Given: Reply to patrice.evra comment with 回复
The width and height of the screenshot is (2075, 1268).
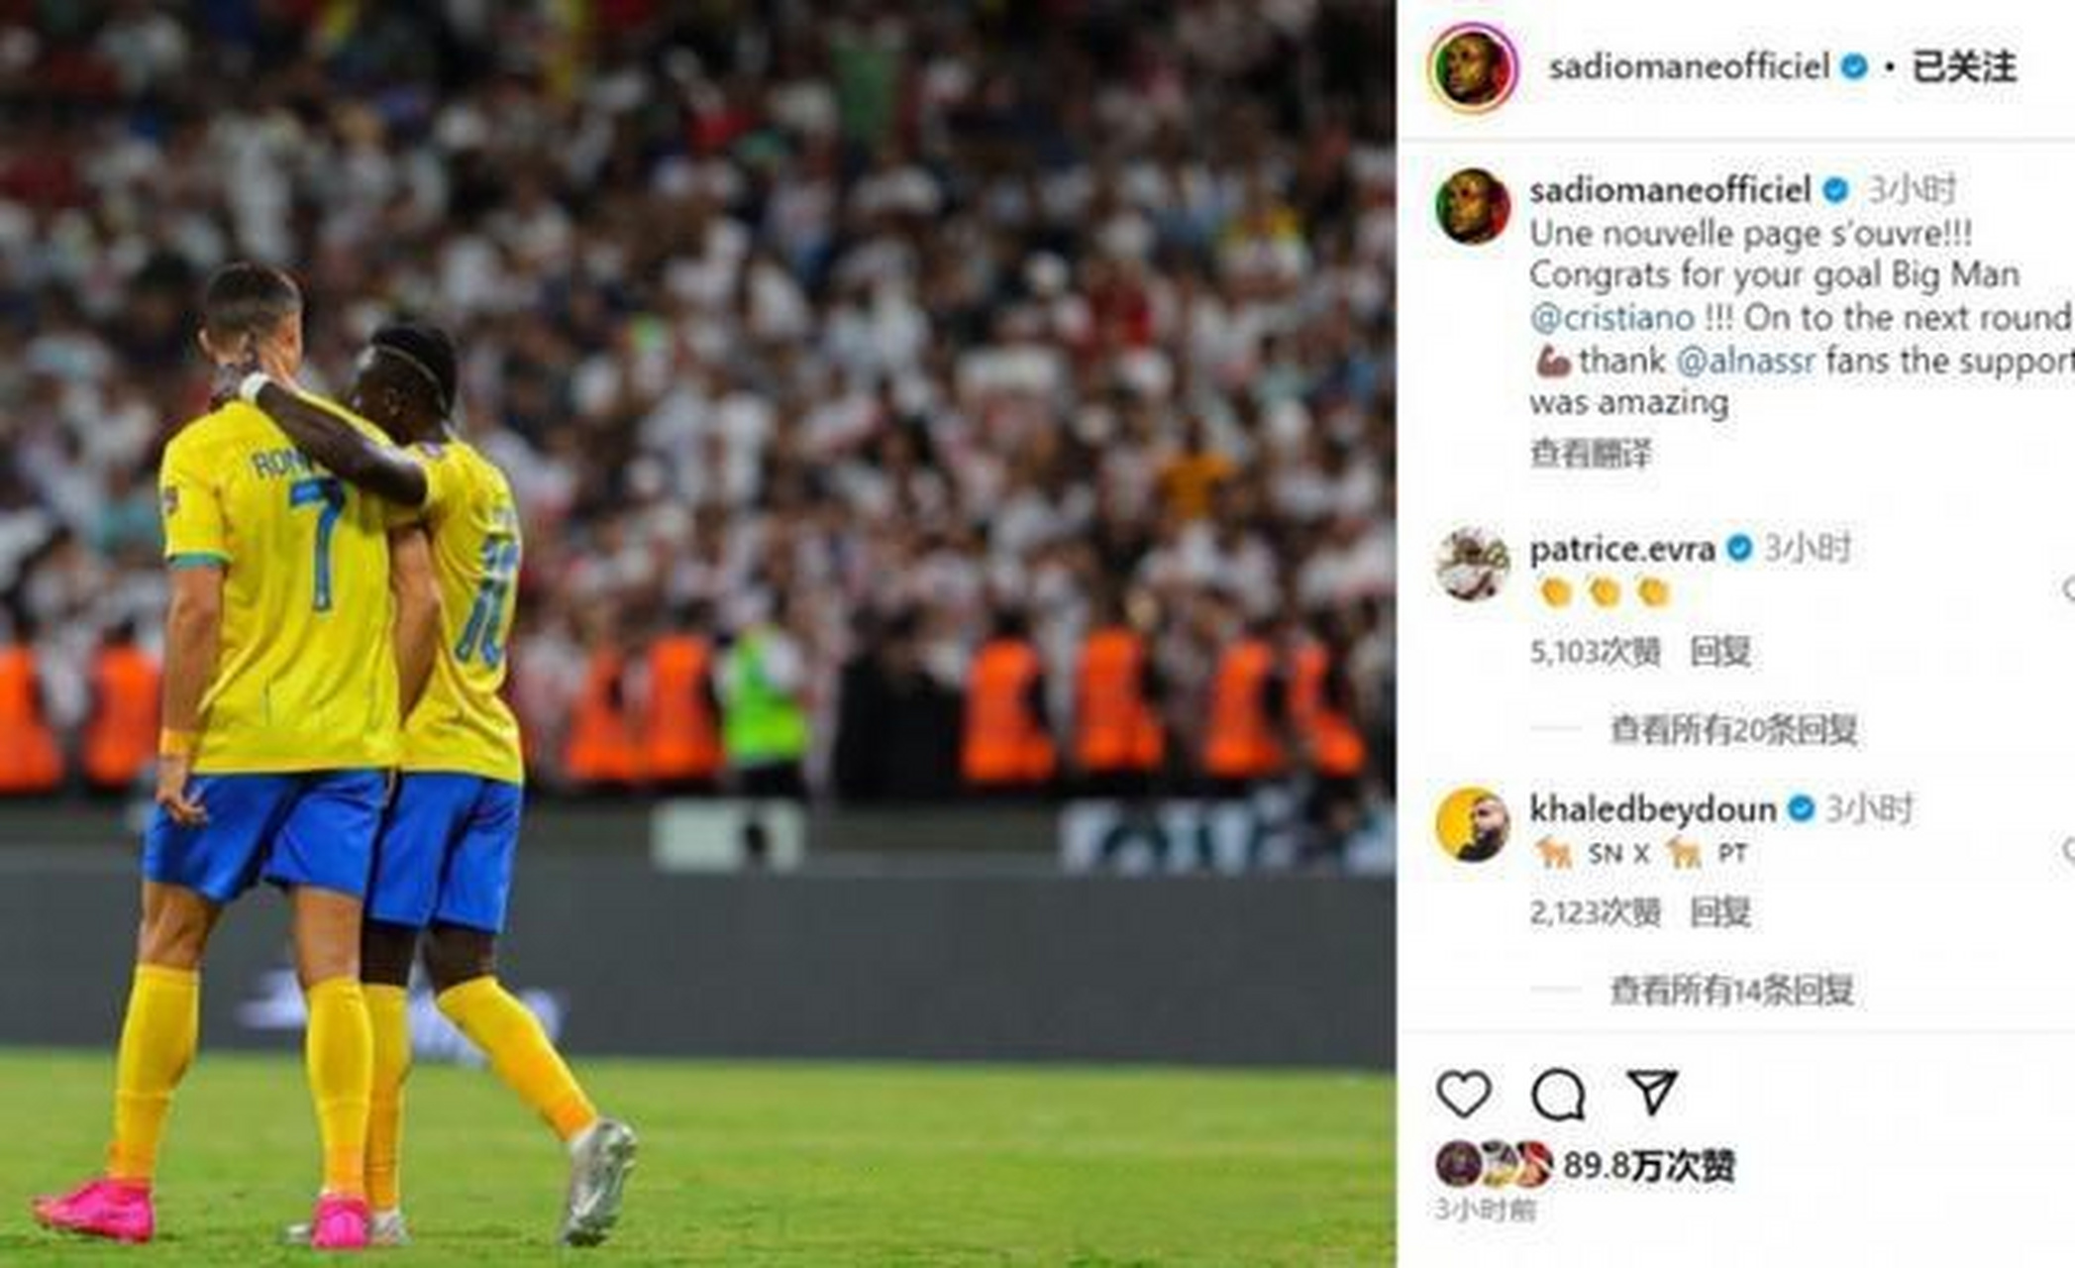Looking at the screenshot, I should (1720, 652).
